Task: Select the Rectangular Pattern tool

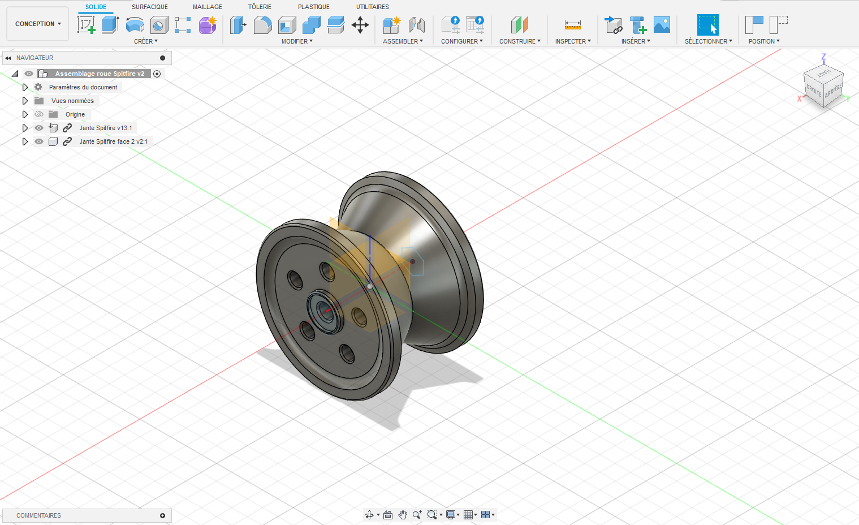Action: coord(183,25)
